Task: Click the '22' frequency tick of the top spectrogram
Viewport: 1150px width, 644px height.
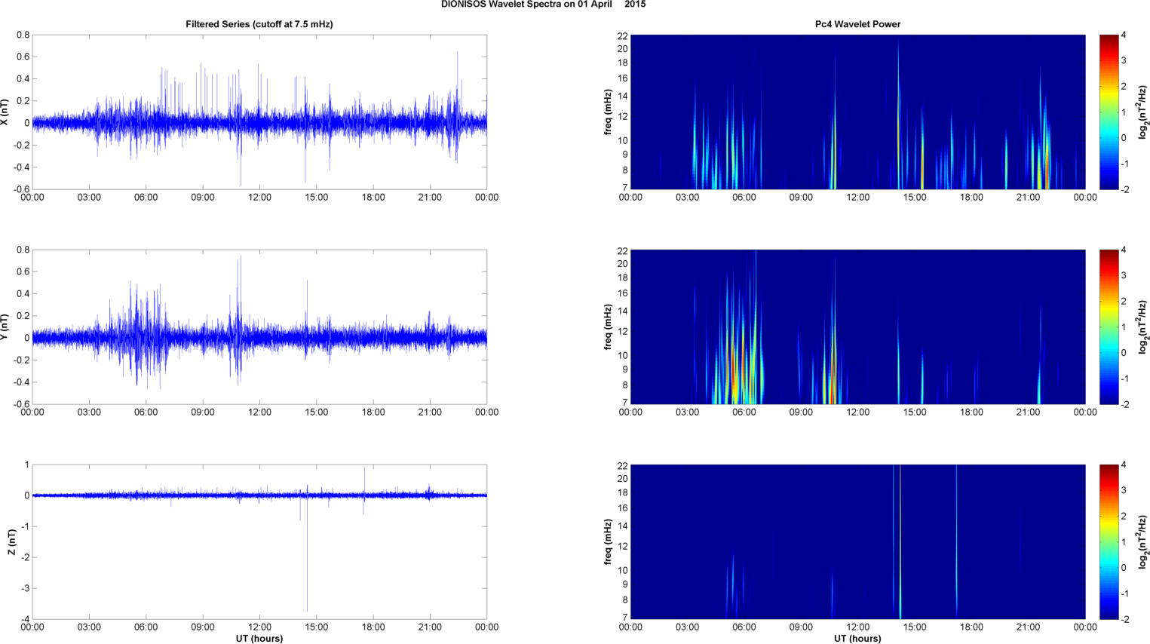Action: pos(623,35)
